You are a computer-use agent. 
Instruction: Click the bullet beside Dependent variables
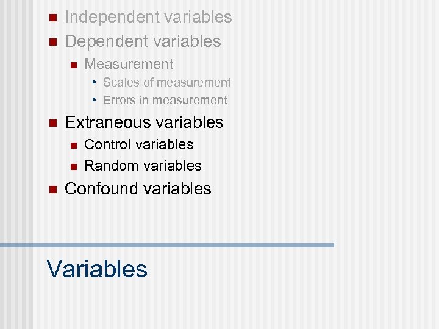tap(52, 41)
